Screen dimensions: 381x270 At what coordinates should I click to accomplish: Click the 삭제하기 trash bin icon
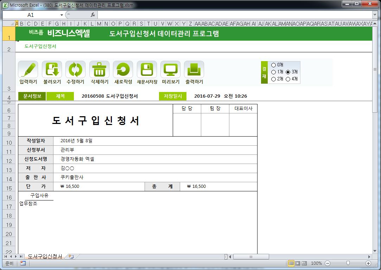[99, 70]
